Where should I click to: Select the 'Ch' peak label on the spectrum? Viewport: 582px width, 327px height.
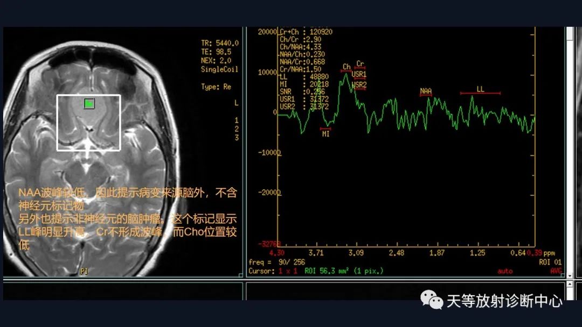point(347,67)
